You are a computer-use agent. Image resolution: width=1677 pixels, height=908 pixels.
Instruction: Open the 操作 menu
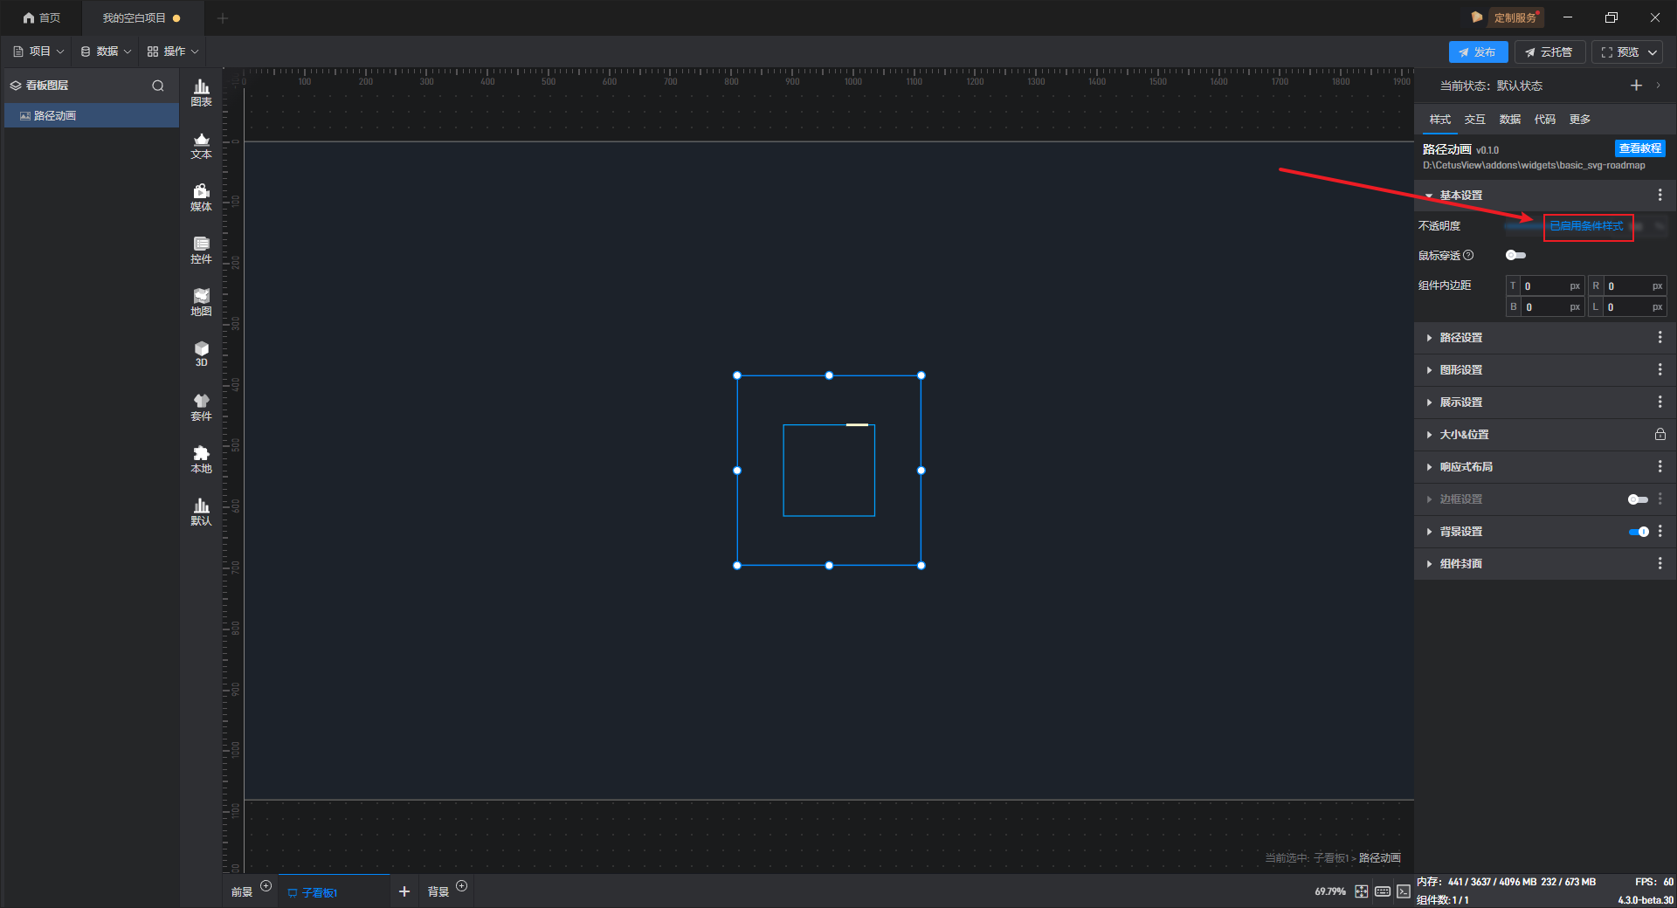click(x=173, y=52)
